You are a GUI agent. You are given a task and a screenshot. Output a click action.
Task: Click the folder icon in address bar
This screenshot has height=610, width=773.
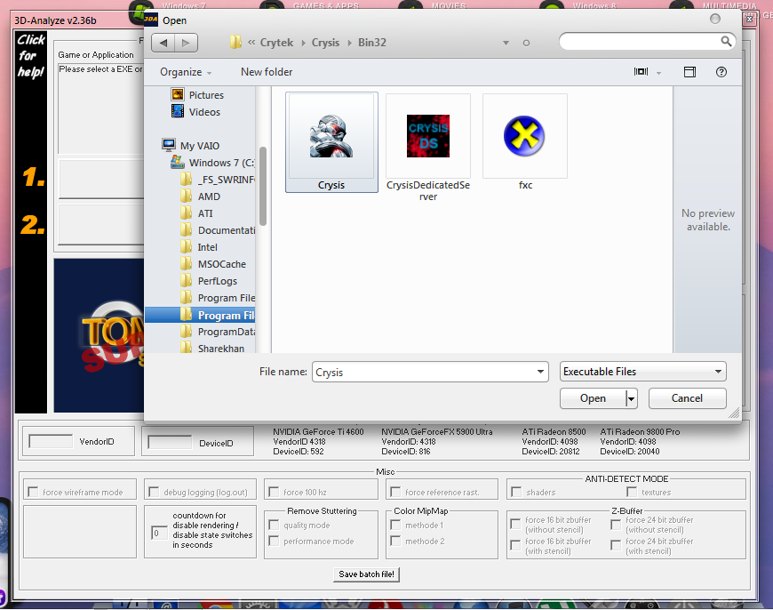(x=235, y=42)
